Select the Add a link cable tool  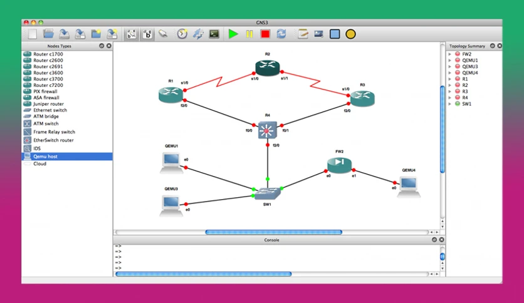point(163,34)
